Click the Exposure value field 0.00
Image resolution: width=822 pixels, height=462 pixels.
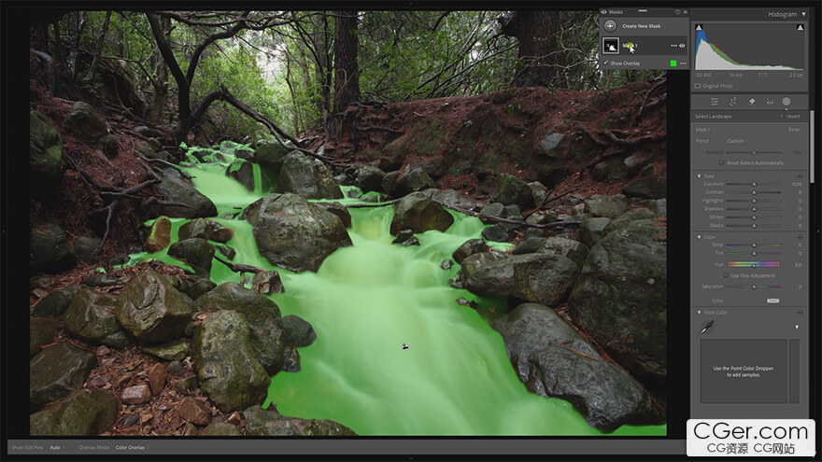[796, 185]
